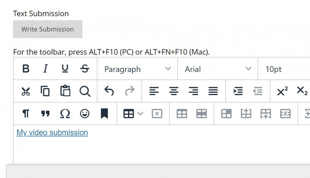Expand the table insert menu arrow

pyautogui.click(x=140, y=113)
